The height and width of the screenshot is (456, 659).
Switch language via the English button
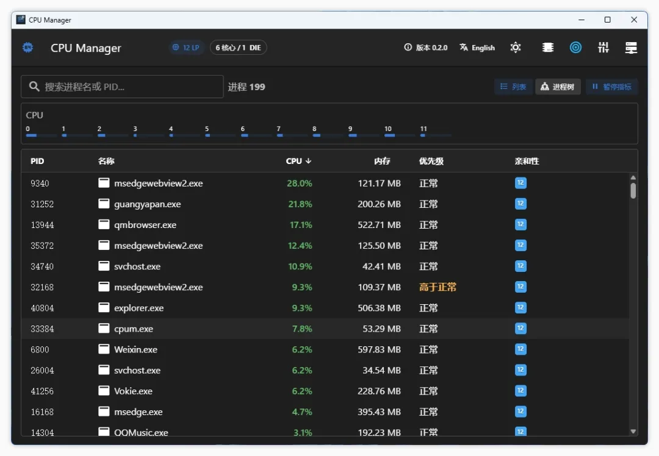[x=477, y=48]
